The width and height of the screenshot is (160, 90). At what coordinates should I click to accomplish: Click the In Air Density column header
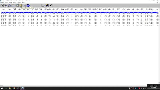click(x=151, y=9)
